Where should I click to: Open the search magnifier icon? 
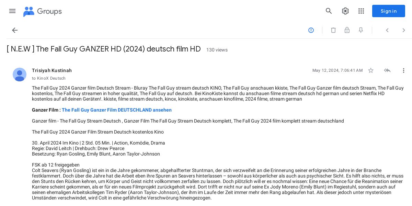tap(329, 11)
